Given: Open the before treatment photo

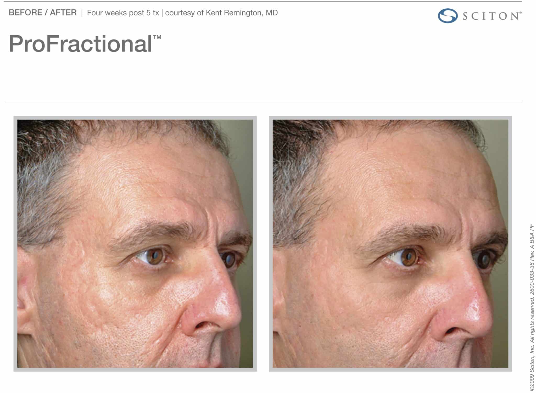Looking at the screenshot, I should click(135, 244).
